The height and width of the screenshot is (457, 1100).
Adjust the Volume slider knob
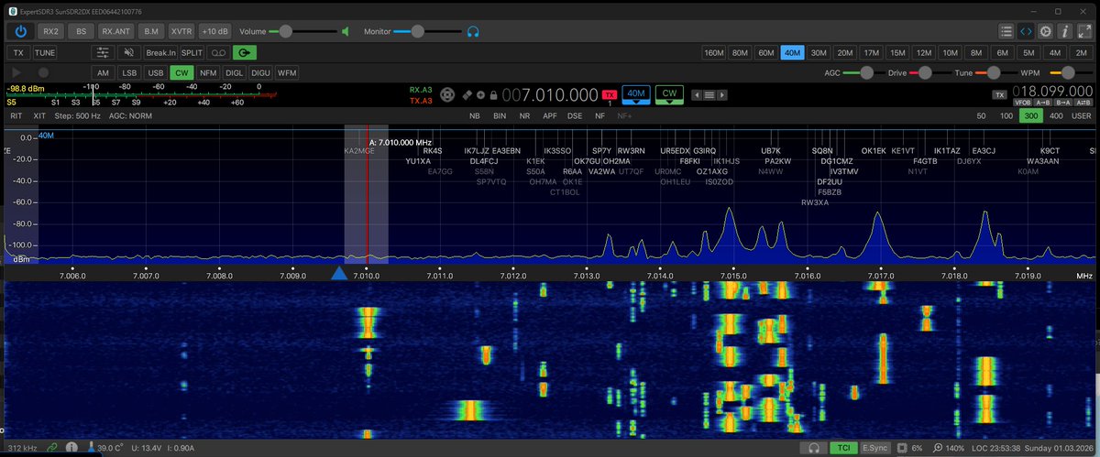pos(286,31)
